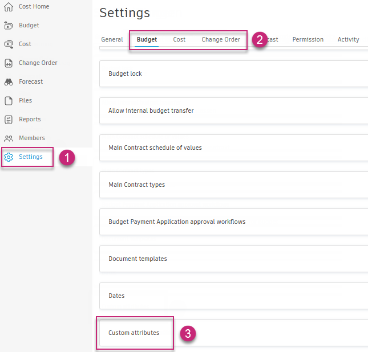This screenshot has height=352, width=368.
Task: Expand the Budget lock section
Action: (x=228, y=74)
